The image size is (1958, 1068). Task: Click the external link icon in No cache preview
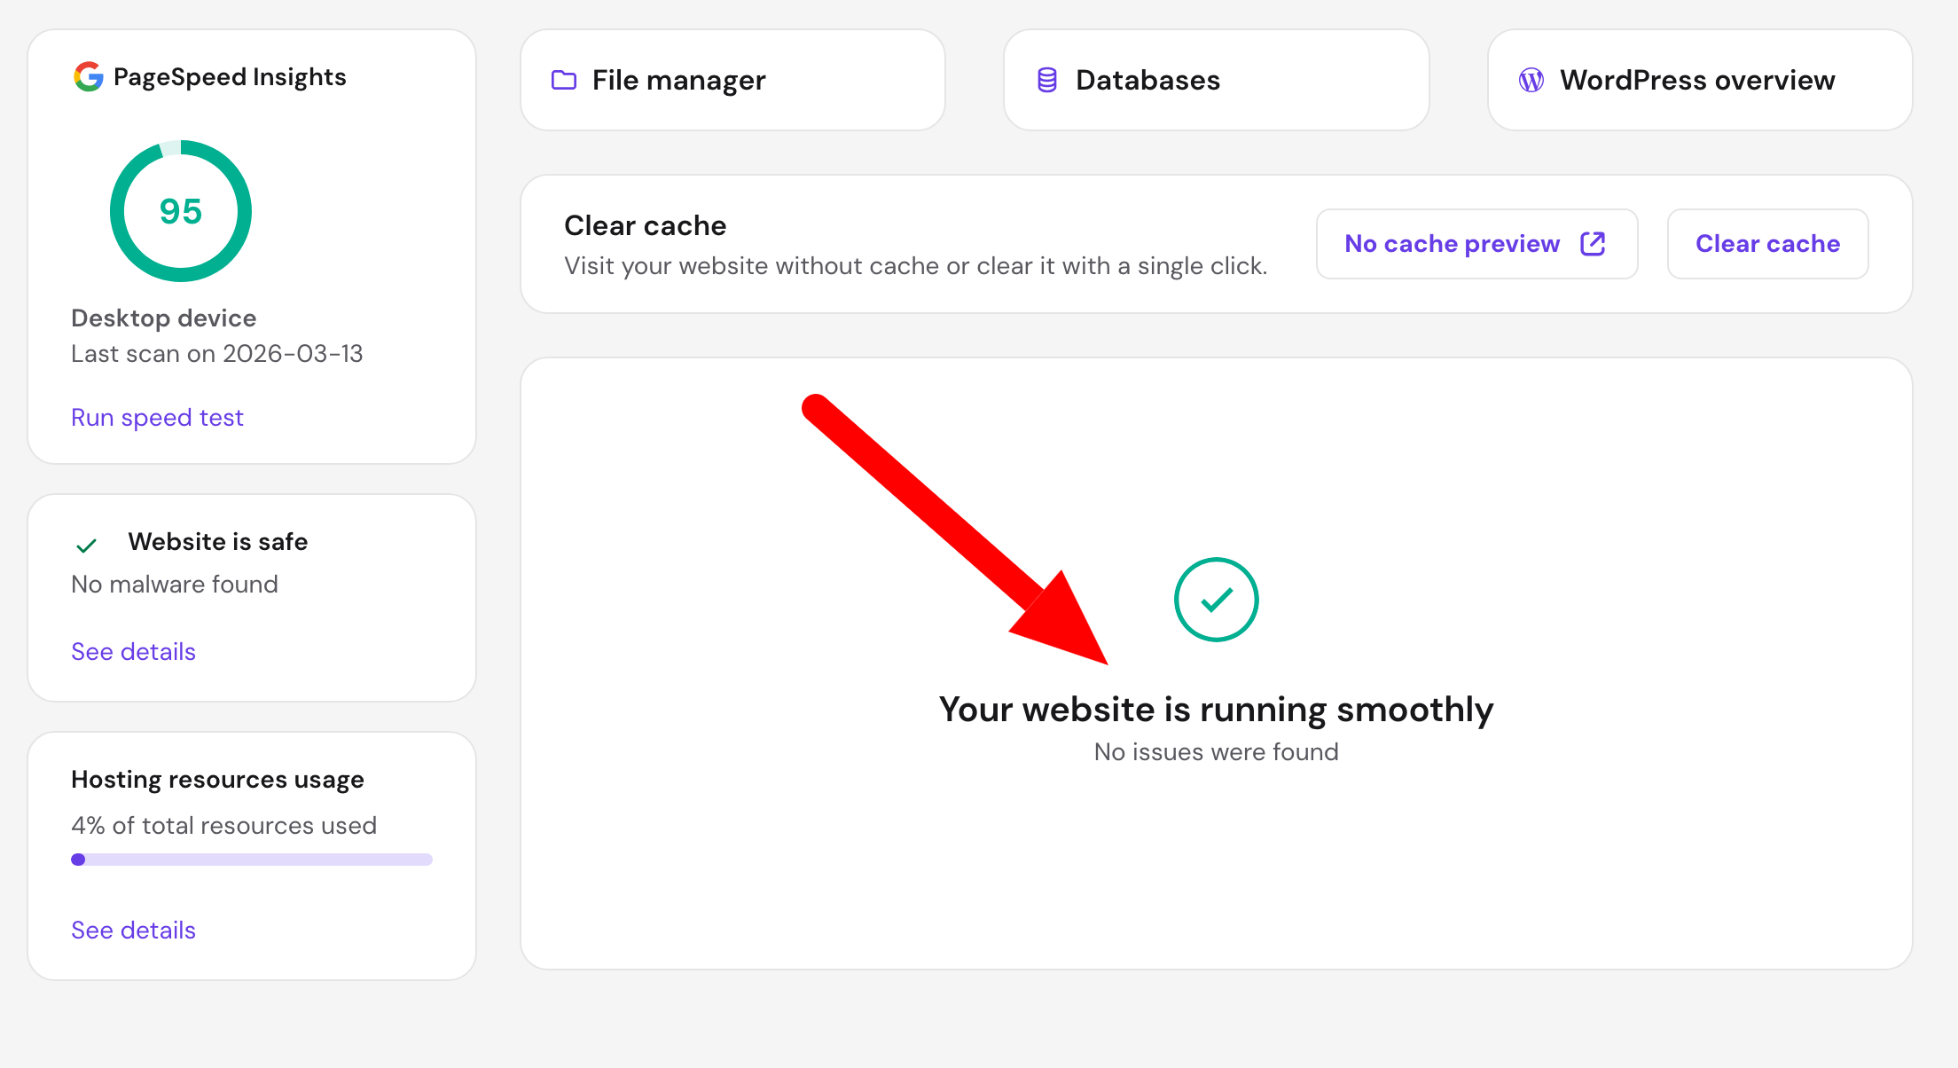1593,244
